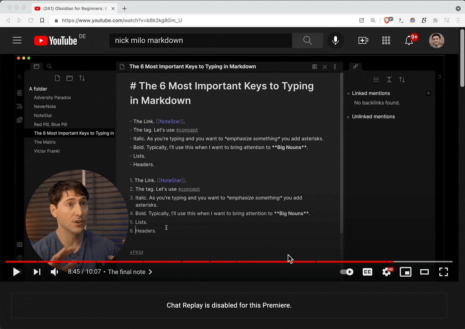Select the Red Pill, Blue Pill note

click(51, 124)
